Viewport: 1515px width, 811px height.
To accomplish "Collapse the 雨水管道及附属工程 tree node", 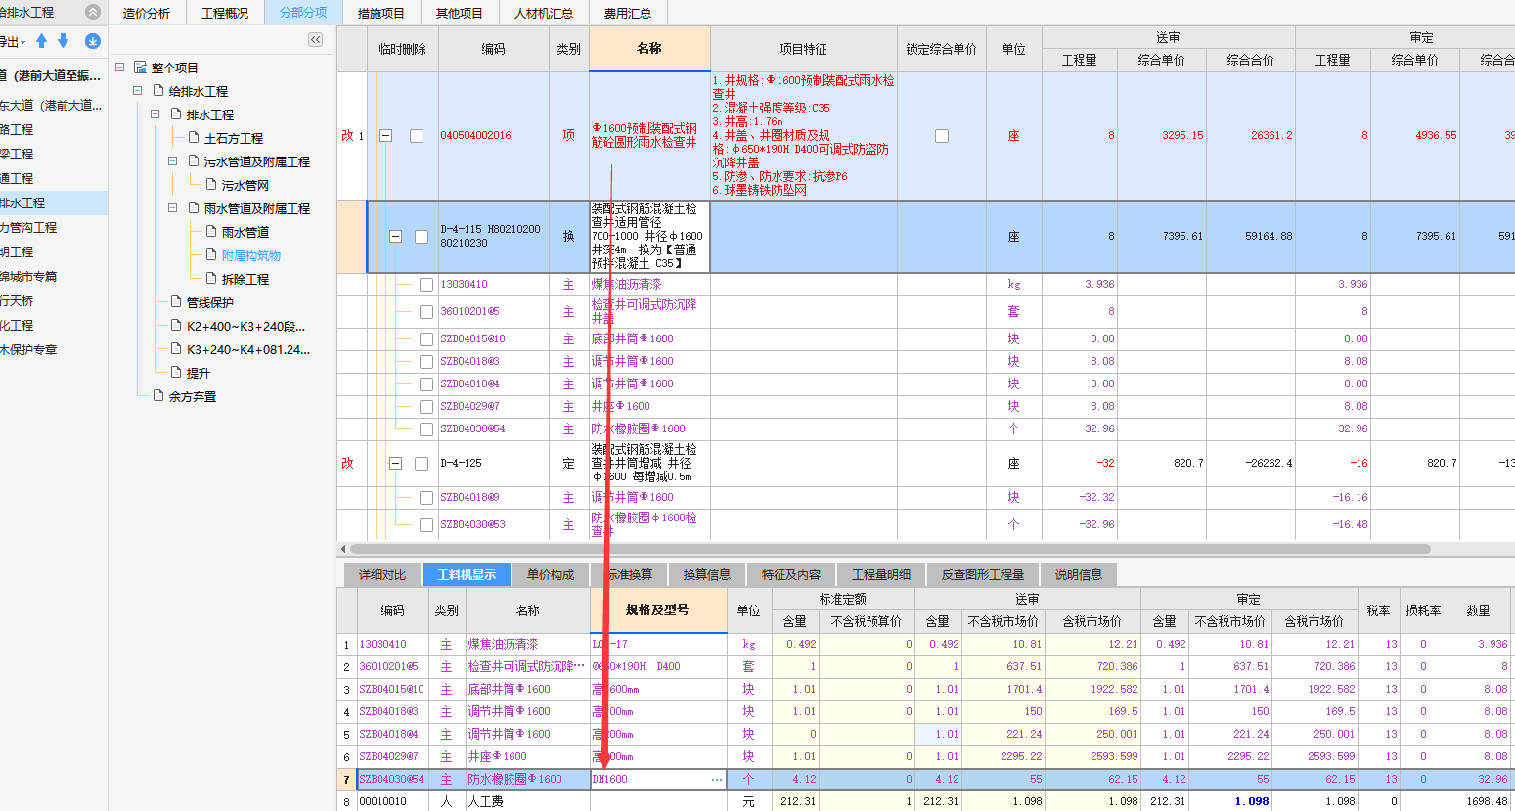I will point(173,208).
